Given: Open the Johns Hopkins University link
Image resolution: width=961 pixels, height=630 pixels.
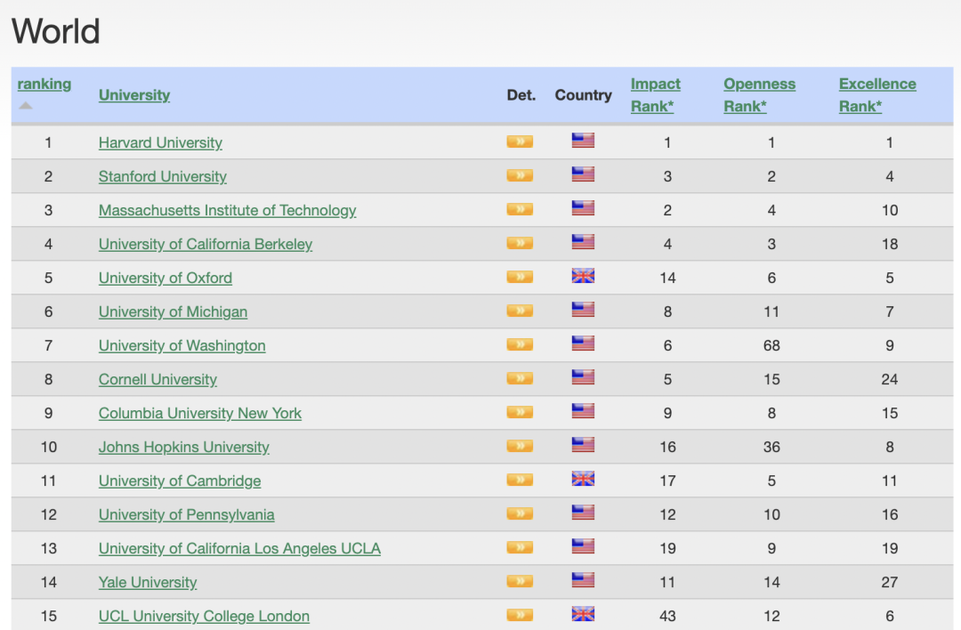Looking at the screenshot, I should (184, 447).
